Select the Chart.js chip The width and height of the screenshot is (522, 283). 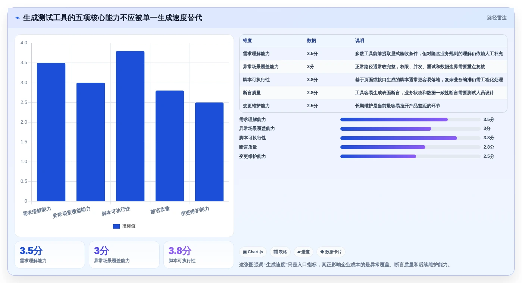click(x=253, y=252)
